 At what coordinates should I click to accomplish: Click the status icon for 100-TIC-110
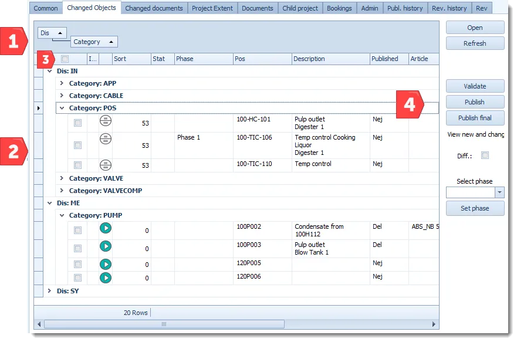pos(106,165)
